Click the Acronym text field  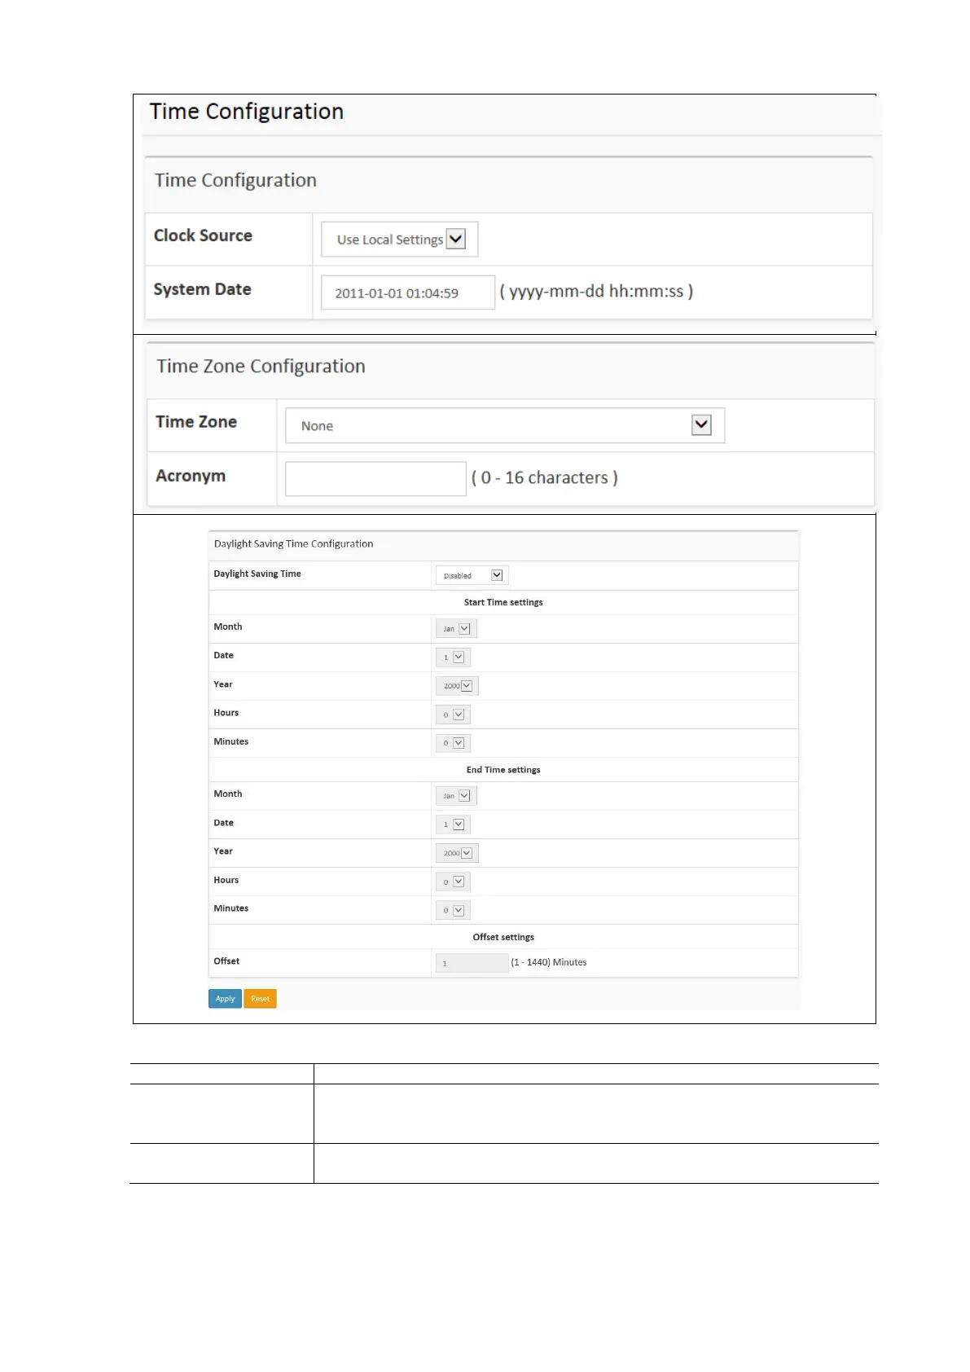pyautogui.click(x=375, y=478)
